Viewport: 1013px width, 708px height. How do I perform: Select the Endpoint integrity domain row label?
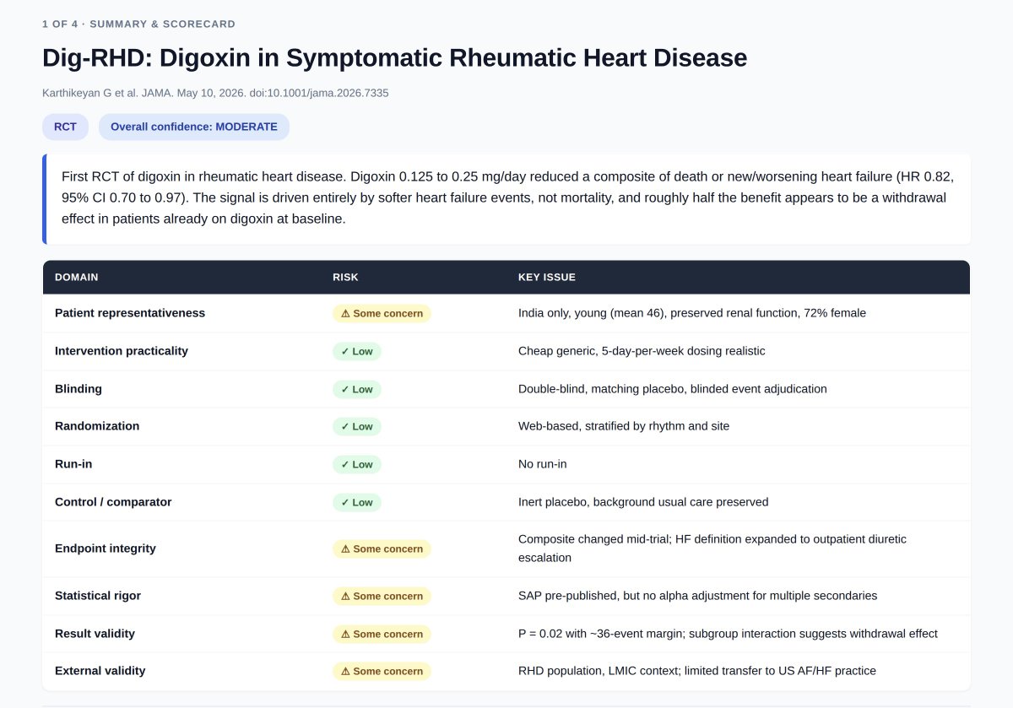pyautogui.click(x=106, y=549)
